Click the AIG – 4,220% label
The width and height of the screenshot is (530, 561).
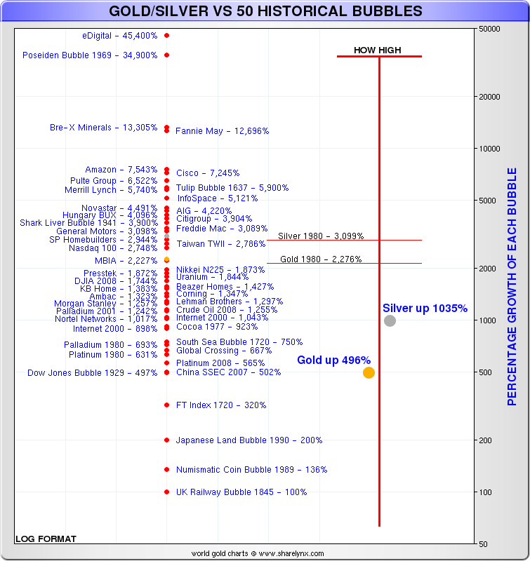pyautogui.click(x=204, y=211)
